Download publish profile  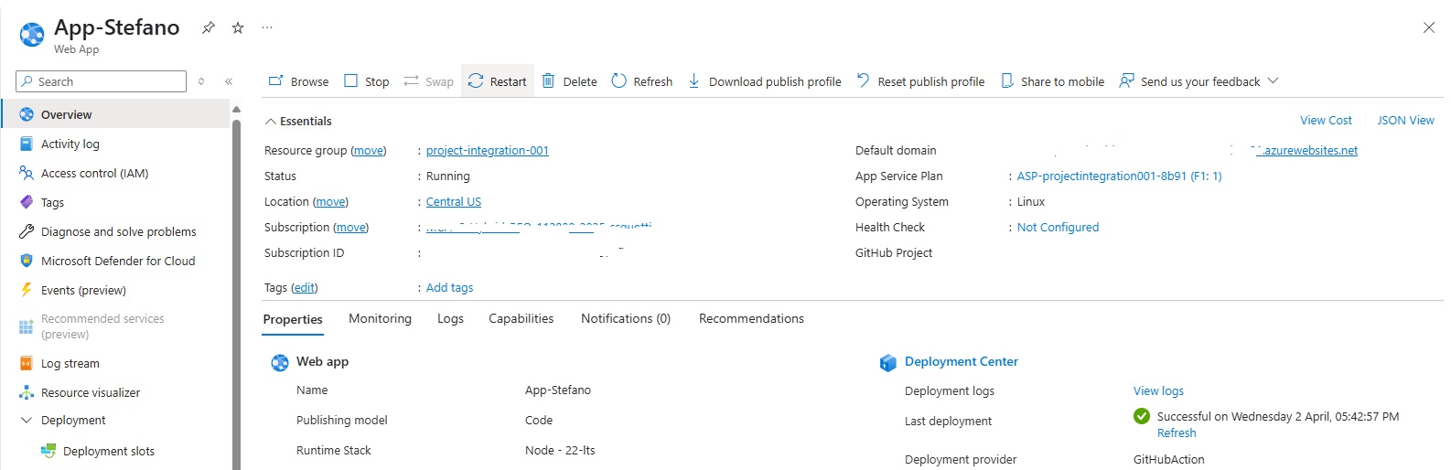point(764,81)
